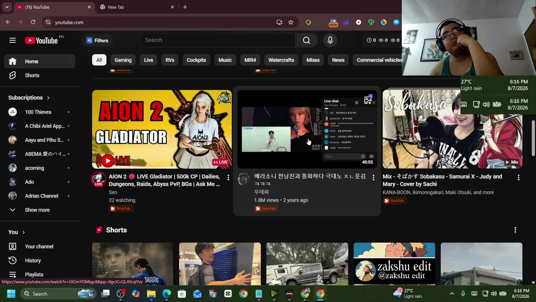Viewport: 536px width, 302px height.
Task: Open the Shorts section more options menu
Action: coord(515,230)
